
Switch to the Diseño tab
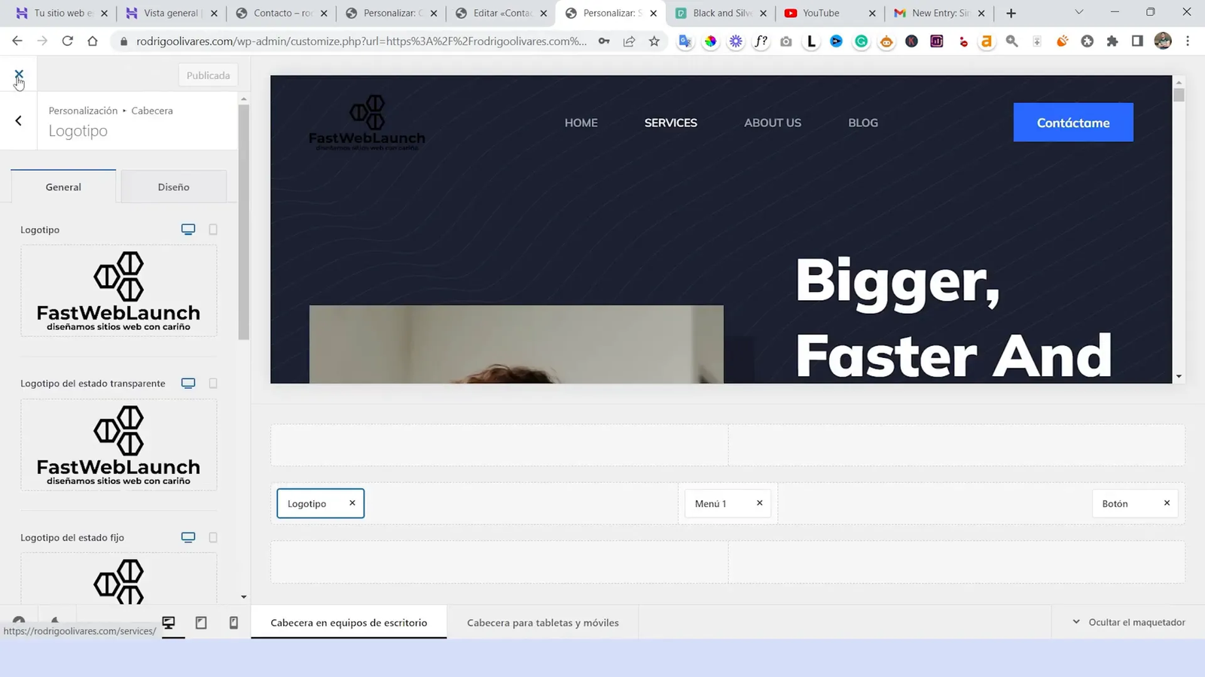tap(174, 187)
